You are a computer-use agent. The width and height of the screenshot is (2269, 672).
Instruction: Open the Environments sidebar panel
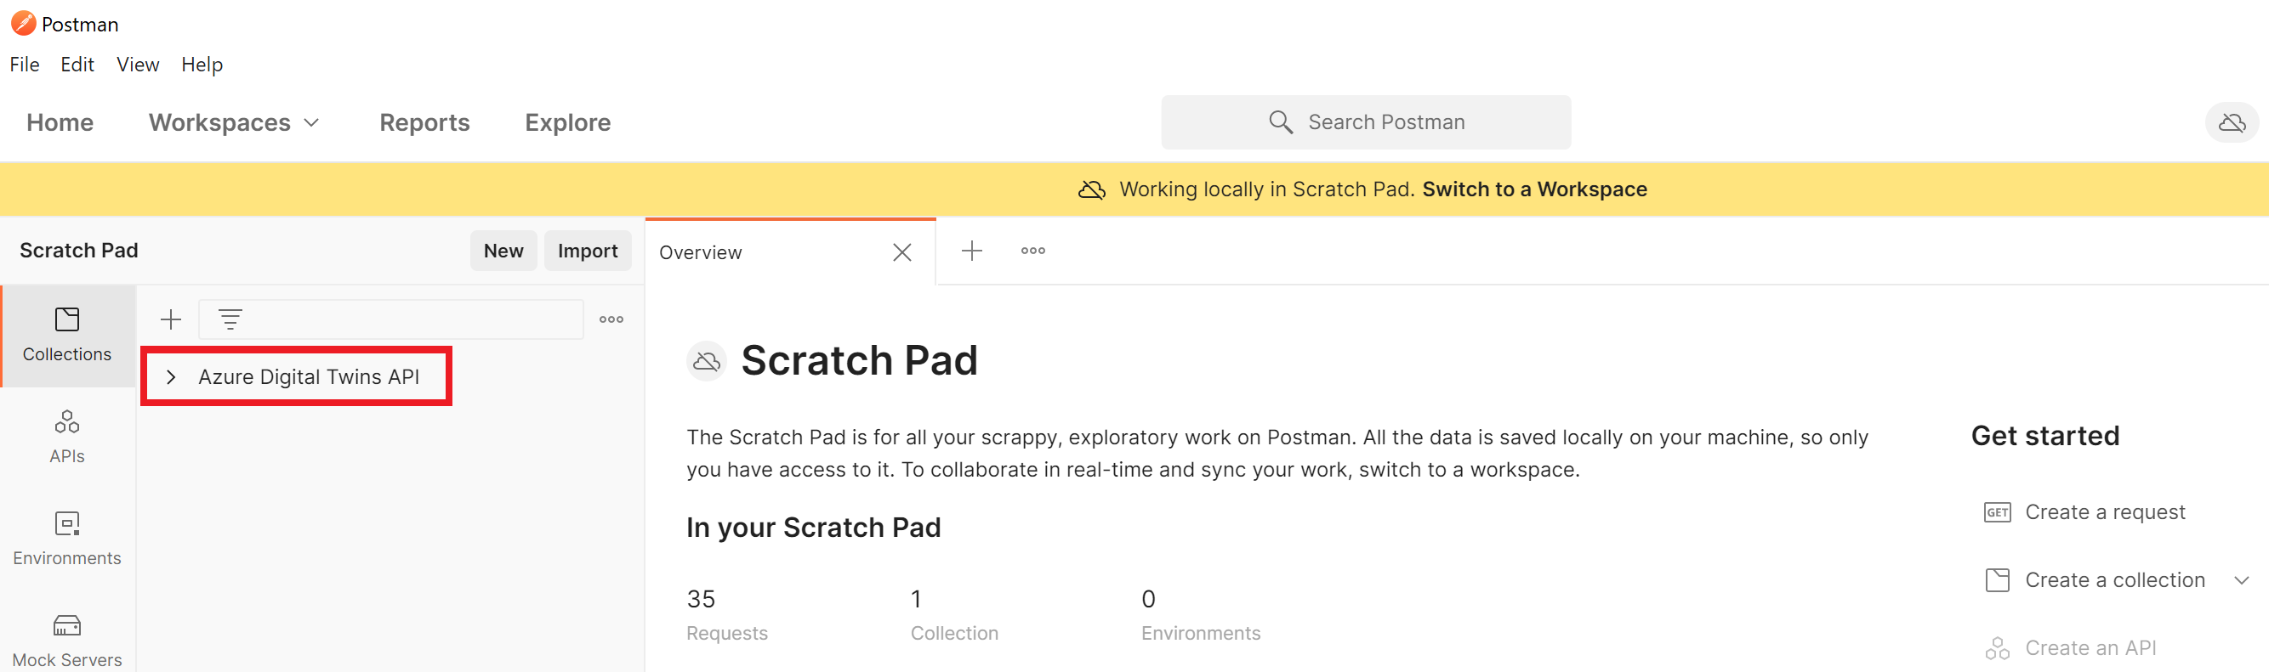[68, 539]
